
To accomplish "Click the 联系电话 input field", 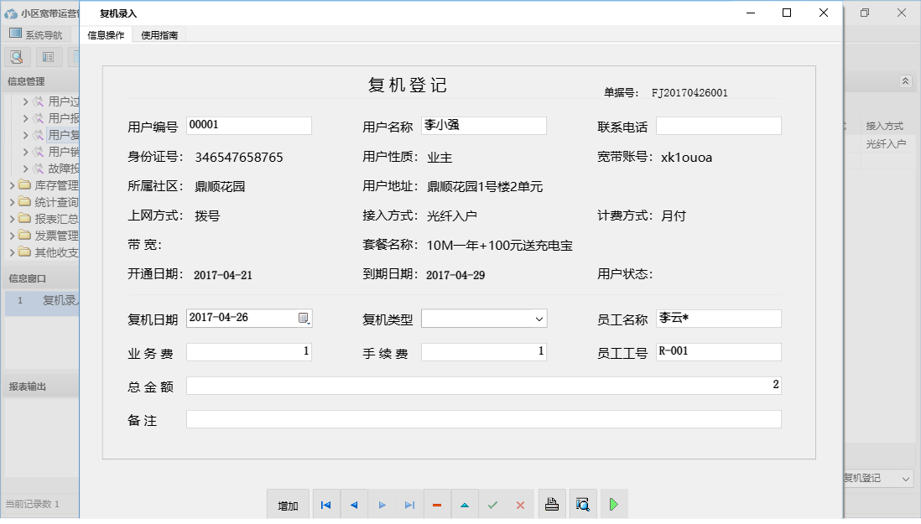I will pyautogui.click(x=718, y=126).
